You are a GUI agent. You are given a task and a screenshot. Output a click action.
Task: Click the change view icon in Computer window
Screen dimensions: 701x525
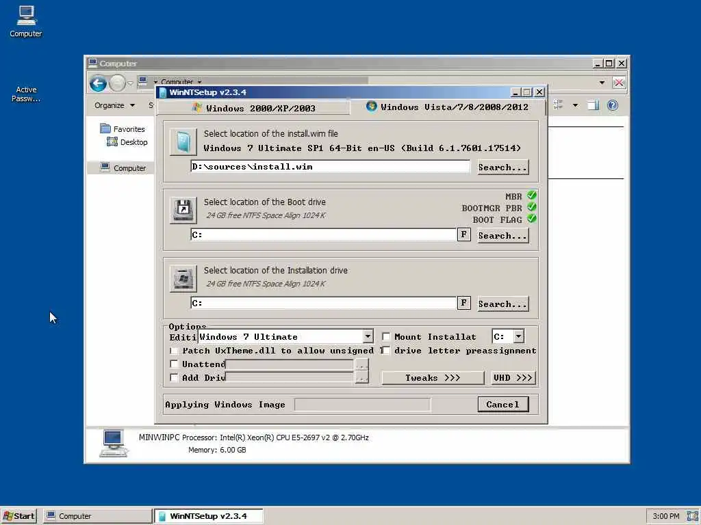click(558, 105)
